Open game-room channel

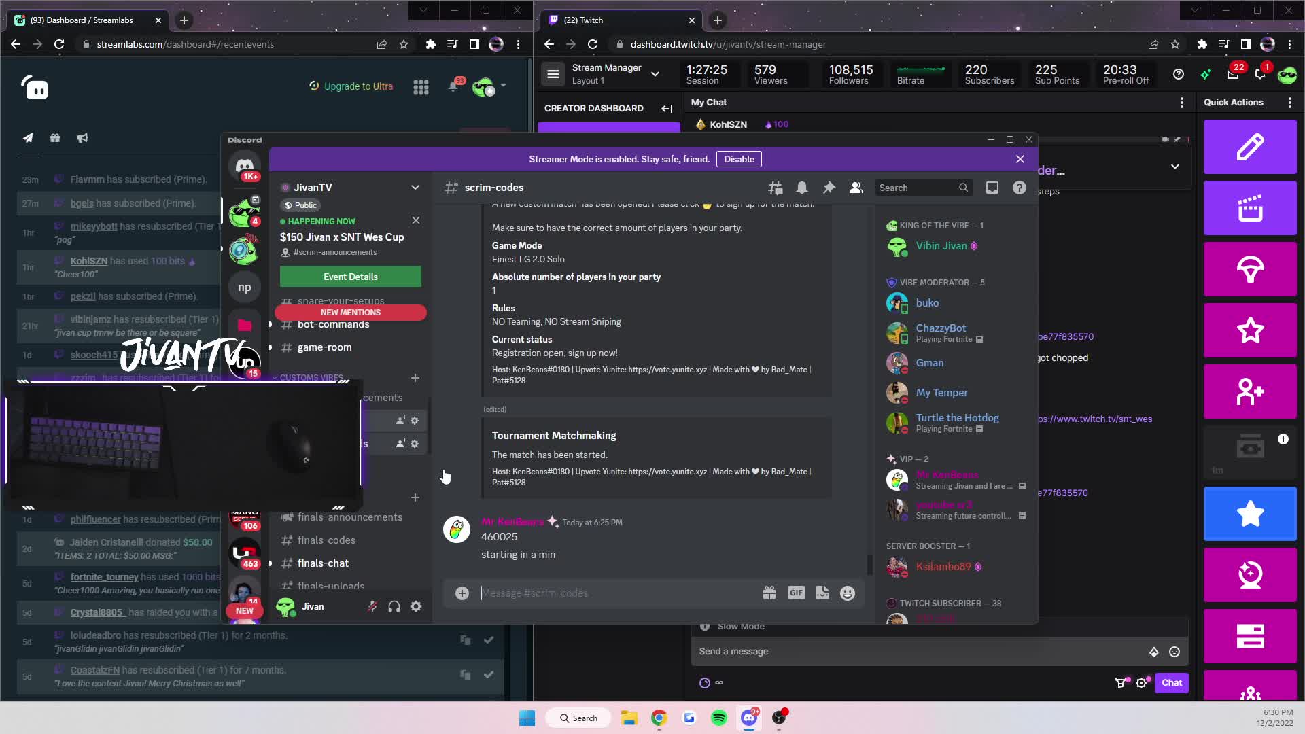pos(349,347)
